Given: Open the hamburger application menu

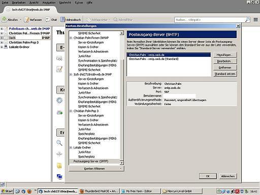Looking at the screenshot, I should tap(255, 20).
